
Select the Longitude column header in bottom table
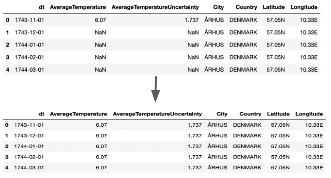pos(309,114)
